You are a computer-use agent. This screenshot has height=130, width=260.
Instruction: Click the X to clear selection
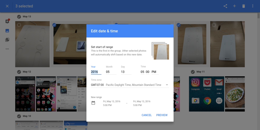point(7,6)
